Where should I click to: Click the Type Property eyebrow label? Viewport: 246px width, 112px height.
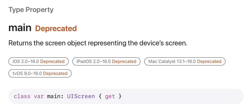tap(31, 10)
